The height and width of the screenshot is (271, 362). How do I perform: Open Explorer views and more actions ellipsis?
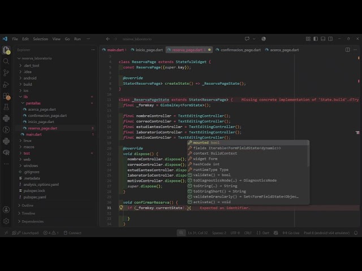[x=93, y=50]
